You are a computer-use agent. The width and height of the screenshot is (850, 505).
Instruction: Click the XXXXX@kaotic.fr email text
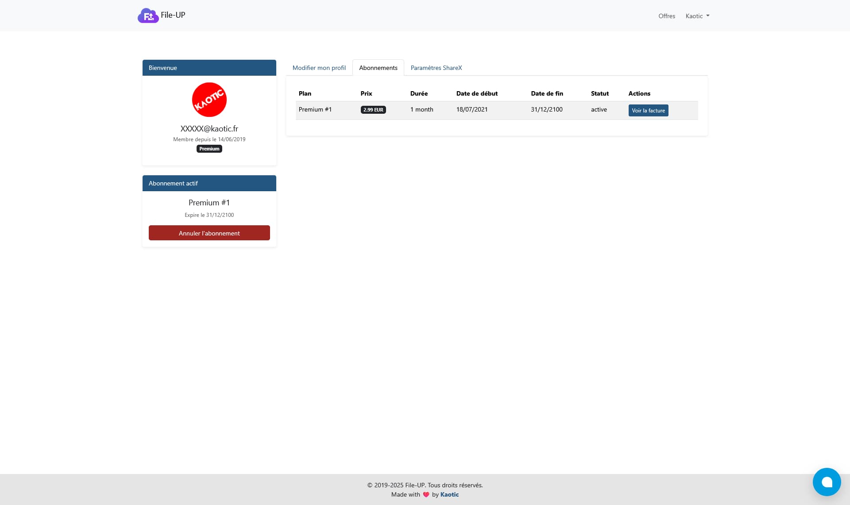click(209, 129)
